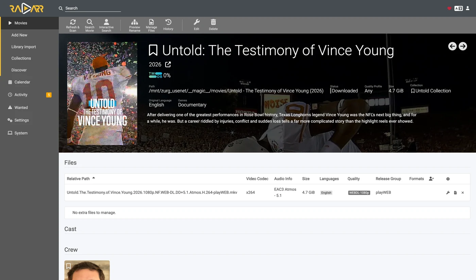Go to next movie arrow
This screenshot has width=476, height=280.
coord(463,46)
